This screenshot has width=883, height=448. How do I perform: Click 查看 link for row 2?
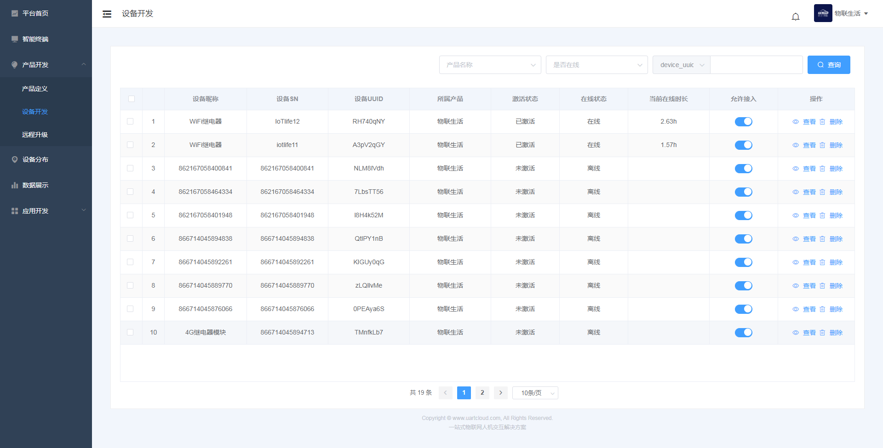point(809,145)
